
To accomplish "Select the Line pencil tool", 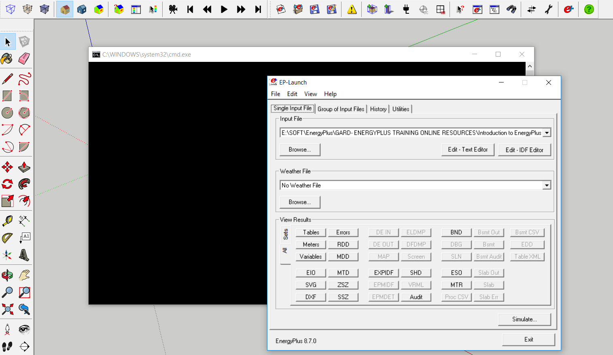I will click(7, 79).
